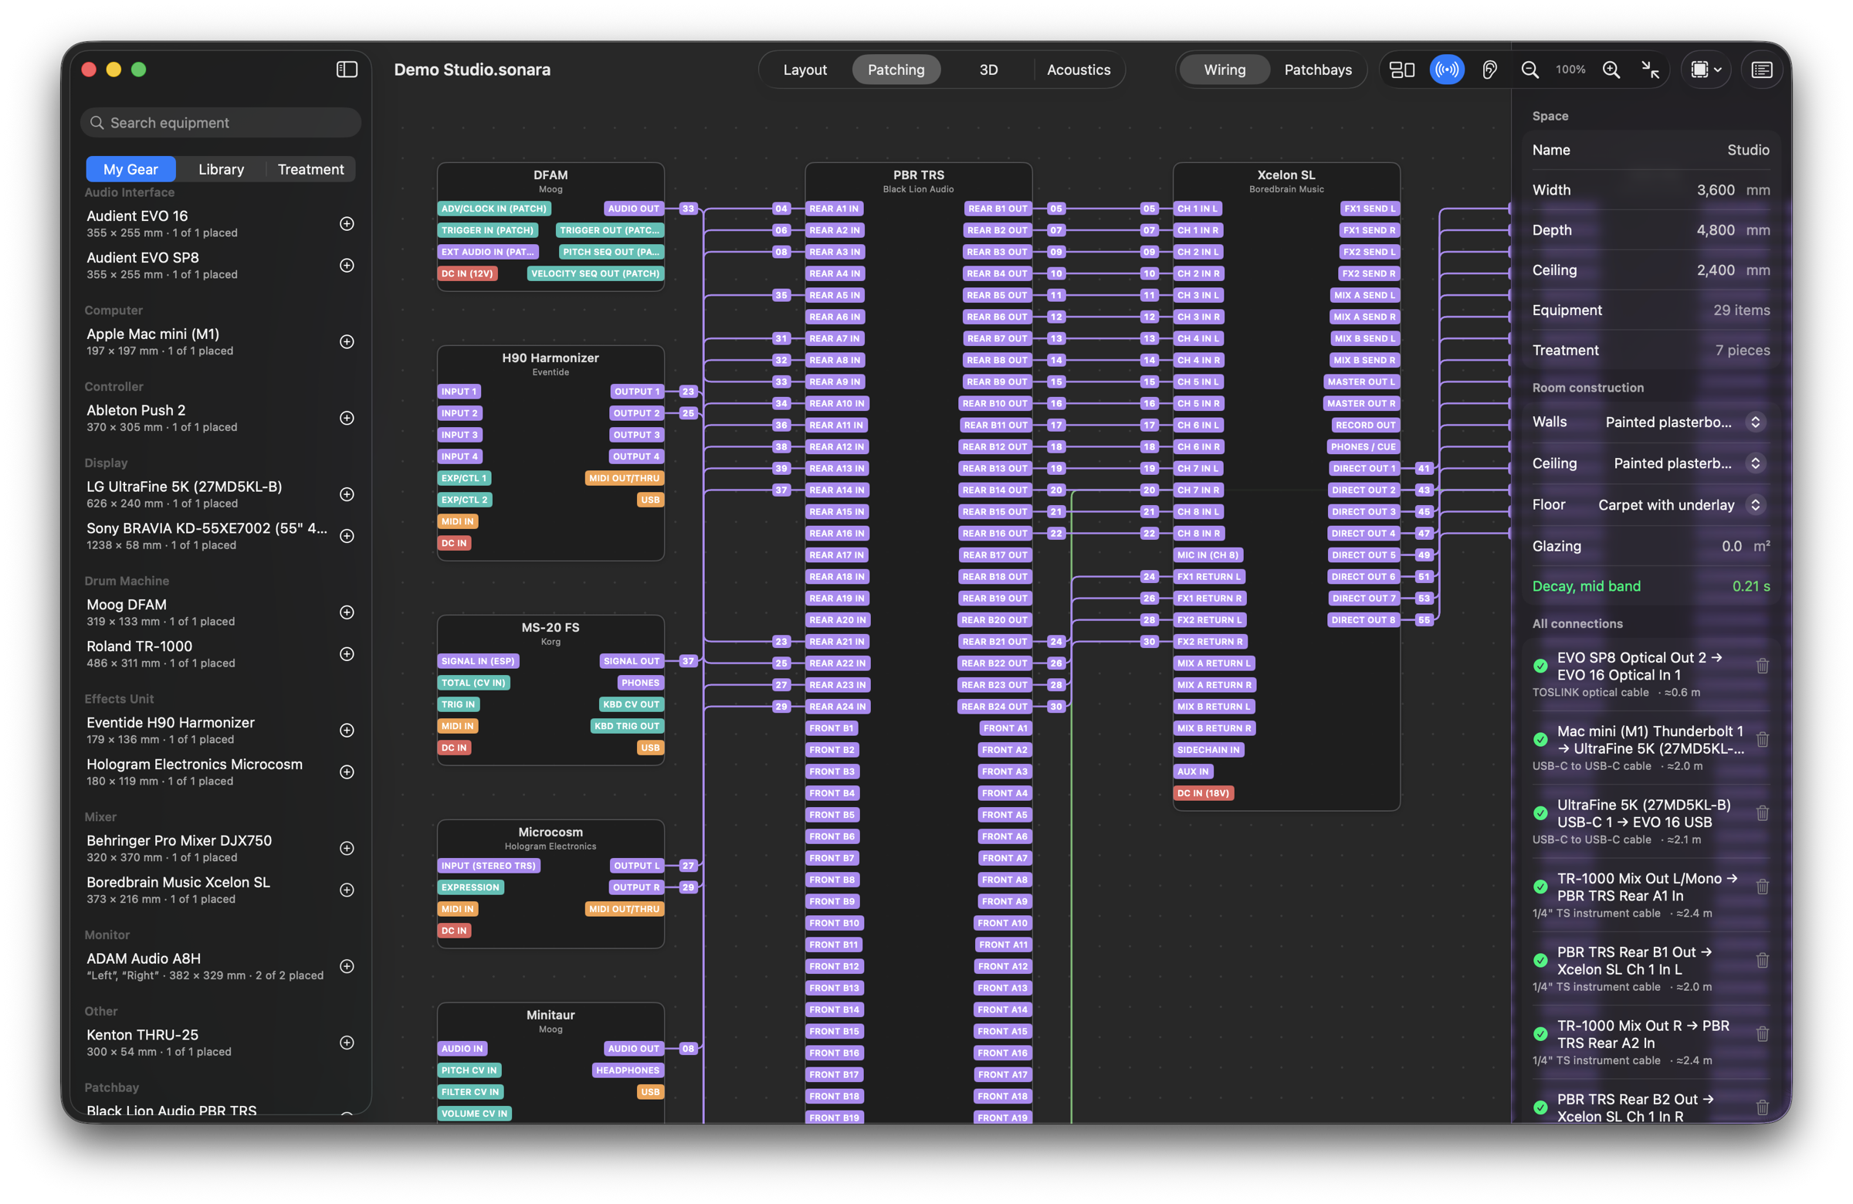Click DFAM AUDIO OUT port
1853x1204 pixels.
(x=634, y=209)
